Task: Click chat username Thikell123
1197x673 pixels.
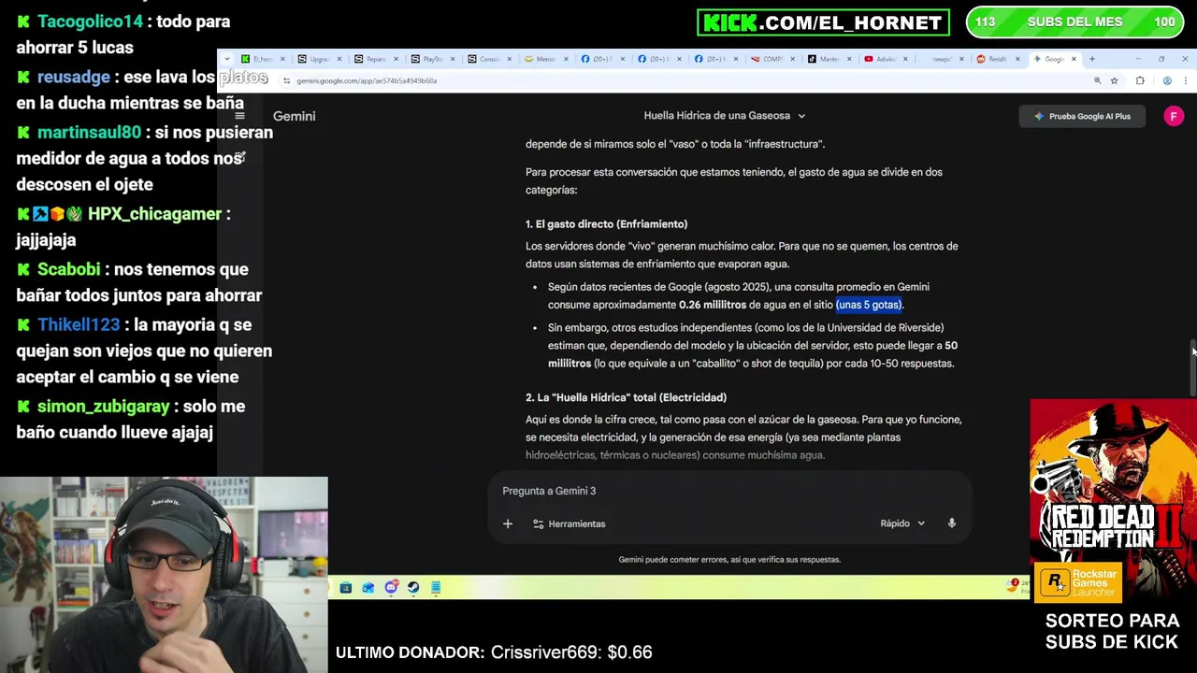Action: [79, 325]
